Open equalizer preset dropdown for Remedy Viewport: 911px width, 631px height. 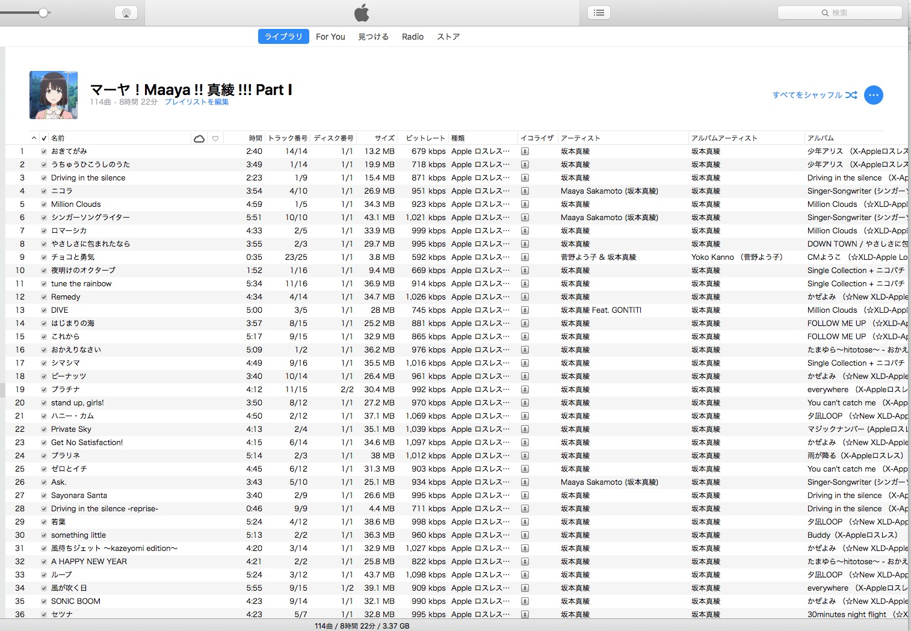525,297
